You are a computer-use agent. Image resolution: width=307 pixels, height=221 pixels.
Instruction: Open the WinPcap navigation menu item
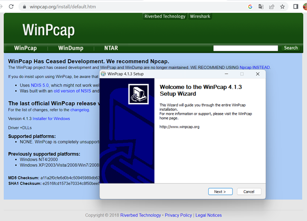pos(25,48)
